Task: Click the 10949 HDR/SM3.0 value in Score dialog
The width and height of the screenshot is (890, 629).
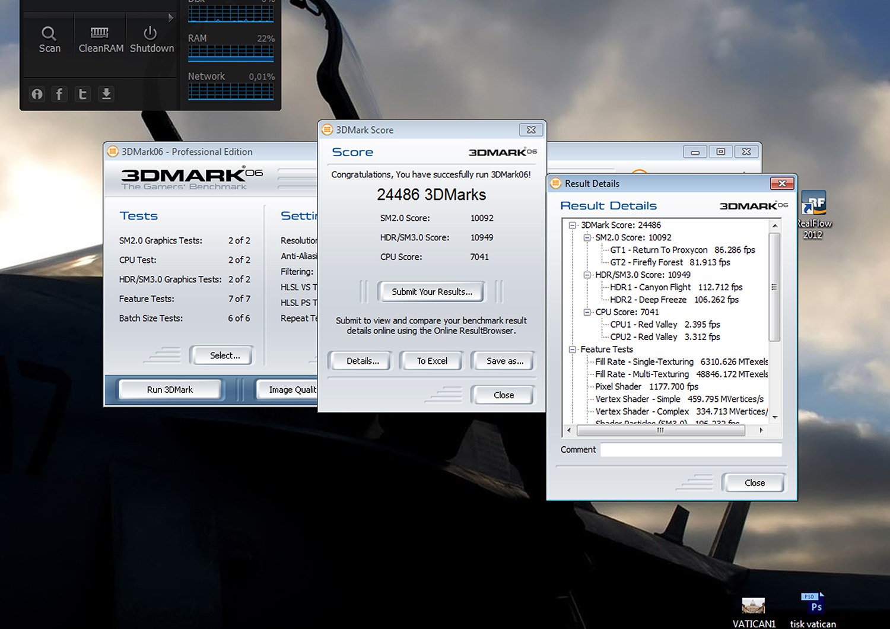Action: pos(482,237)
